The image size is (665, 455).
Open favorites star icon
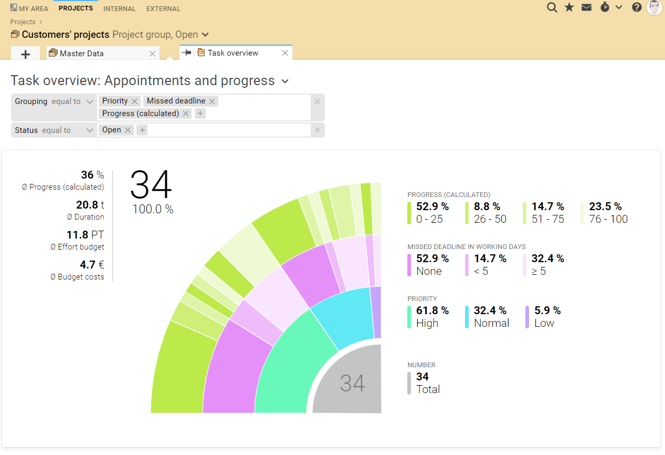coord(569,7)
